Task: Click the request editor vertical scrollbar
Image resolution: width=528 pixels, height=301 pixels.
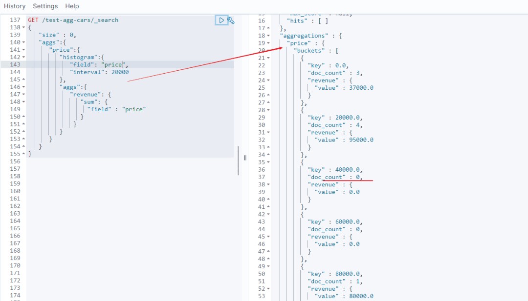Action: (239, 161)
